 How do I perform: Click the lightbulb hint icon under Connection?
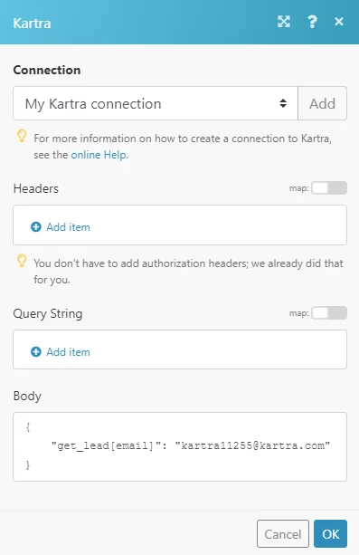[22, 137]
